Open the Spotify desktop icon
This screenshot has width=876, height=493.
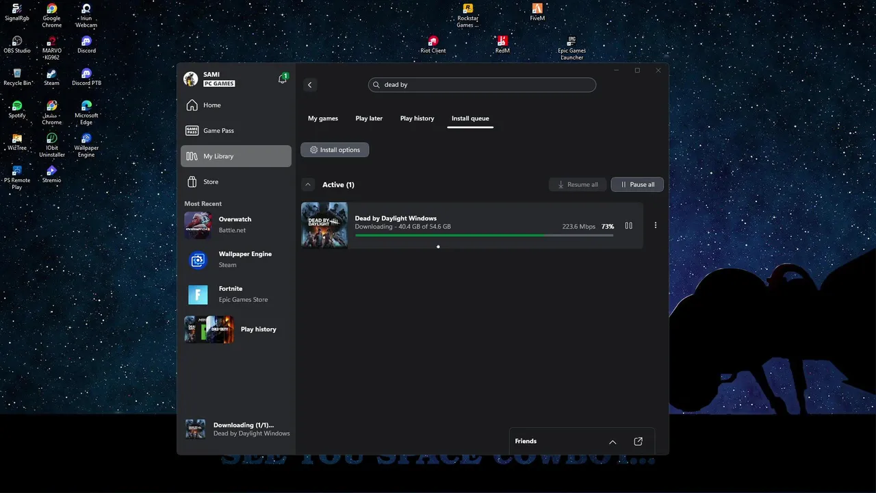(x=17, y=110)
